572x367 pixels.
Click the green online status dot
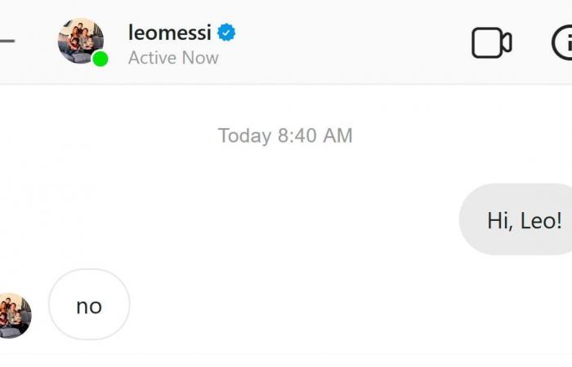pos(100,59)
